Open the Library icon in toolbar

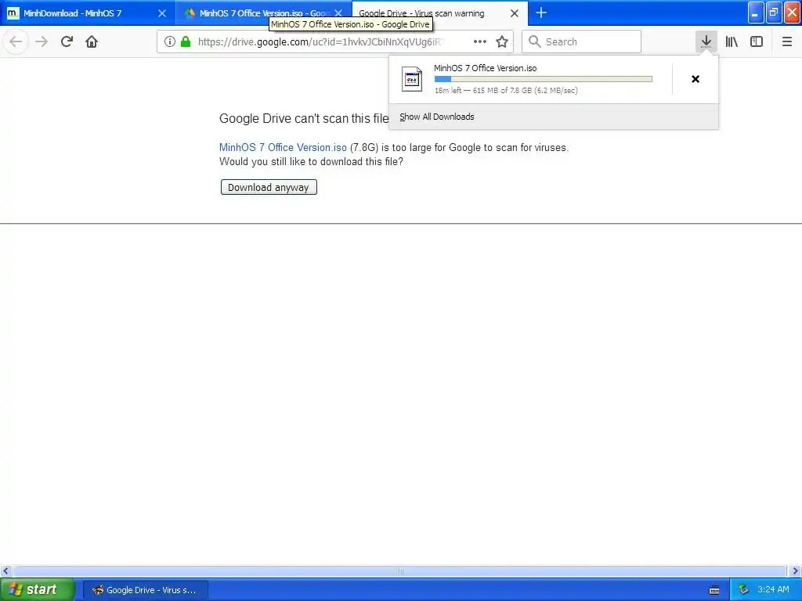tap(732, 41)
